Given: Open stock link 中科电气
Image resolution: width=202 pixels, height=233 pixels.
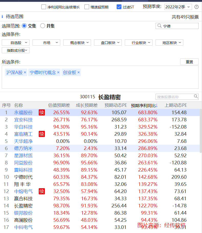Looking at the screenshot, I should click(23, 227).
